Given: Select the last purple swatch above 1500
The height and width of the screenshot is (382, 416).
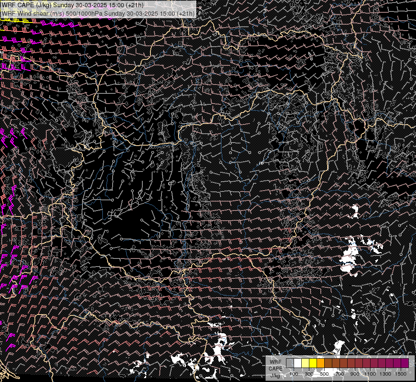Looking at the screenshot, I should [x=405, y=363].
